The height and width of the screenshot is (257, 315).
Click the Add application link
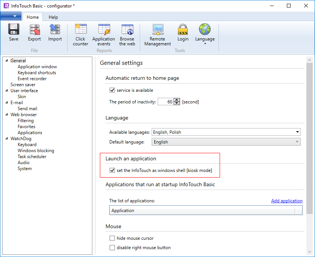point(287,201)
